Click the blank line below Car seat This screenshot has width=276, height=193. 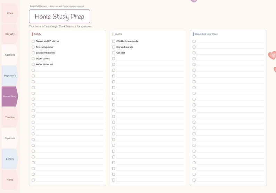tap(150, 59)
